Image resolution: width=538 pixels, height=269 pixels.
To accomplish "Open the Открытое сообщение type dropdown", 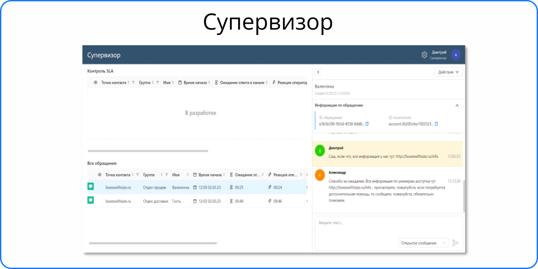I will [423, 243].
